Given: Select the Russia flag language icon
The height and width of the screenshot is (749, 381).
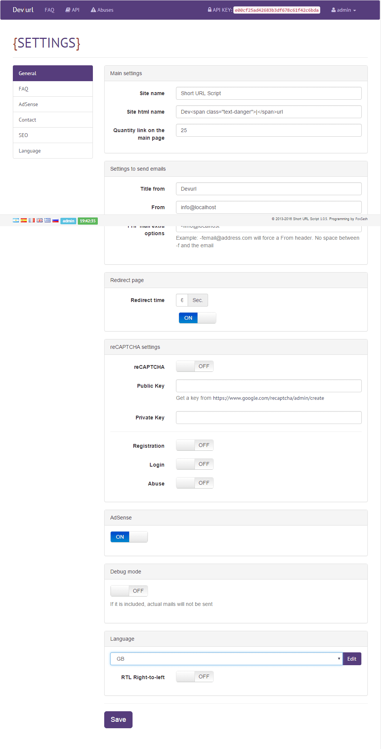Looking at the screenshot, I should click(x=56, y=220).
